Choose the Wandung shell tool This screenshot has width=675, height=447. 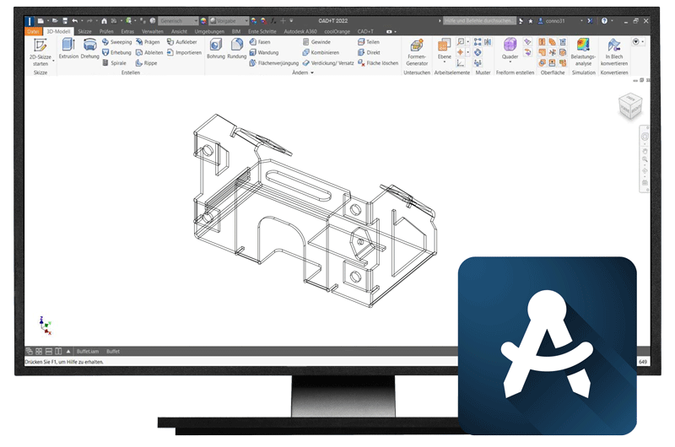coord(264,52)
